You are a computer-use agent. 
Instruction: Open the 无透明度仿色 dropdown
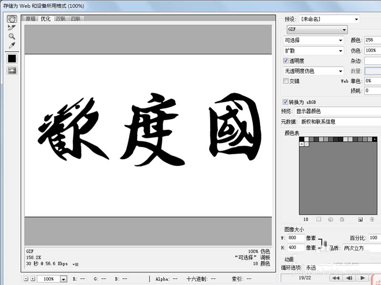(314, 71)
